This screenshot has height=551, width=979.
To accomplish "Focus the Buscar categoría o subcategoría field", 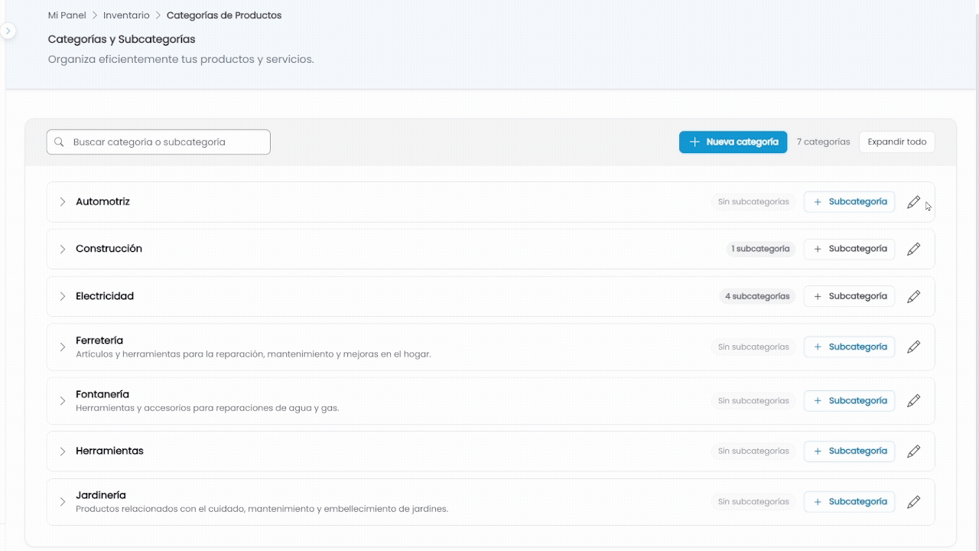I will click(x=158, y=142).
